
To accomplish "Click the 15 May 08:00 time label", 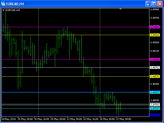I will pos(25,119).
